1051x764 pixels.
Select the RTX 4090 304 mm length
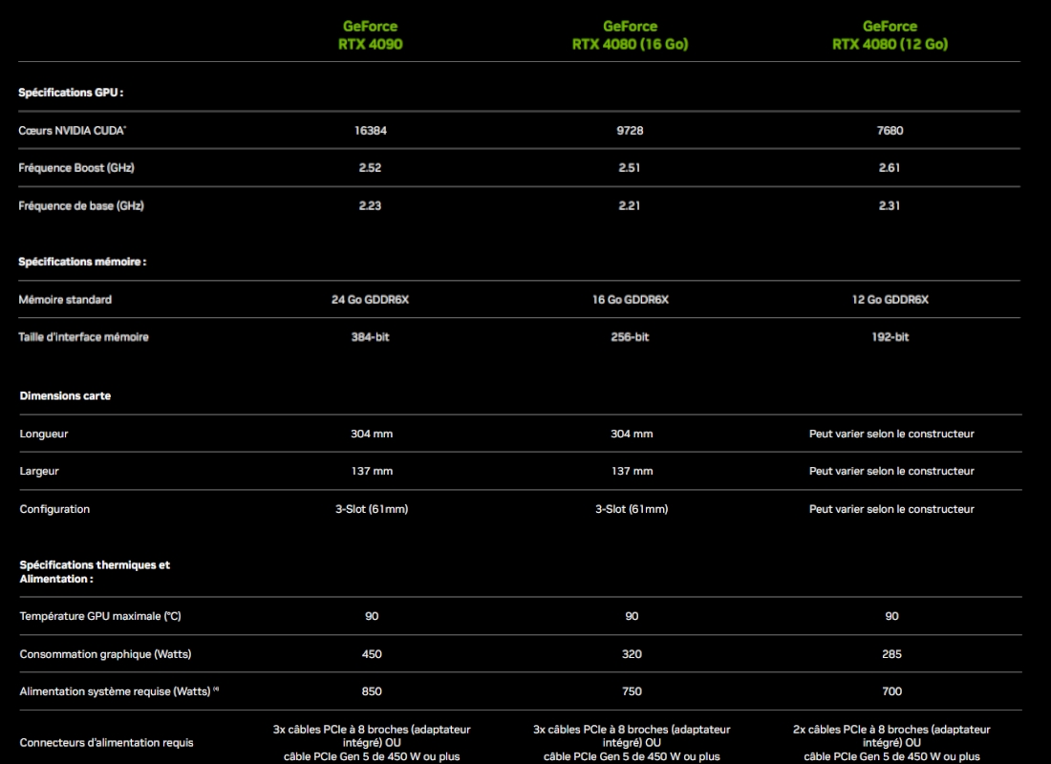tap(372, 434)
